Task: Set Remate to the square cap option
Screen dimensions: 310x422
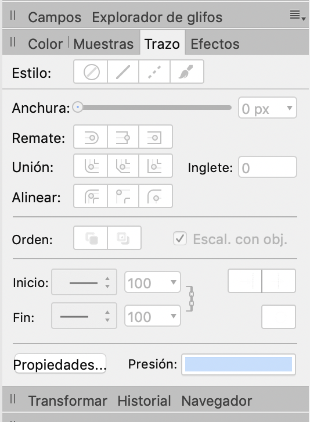Action: pos(154,137)
